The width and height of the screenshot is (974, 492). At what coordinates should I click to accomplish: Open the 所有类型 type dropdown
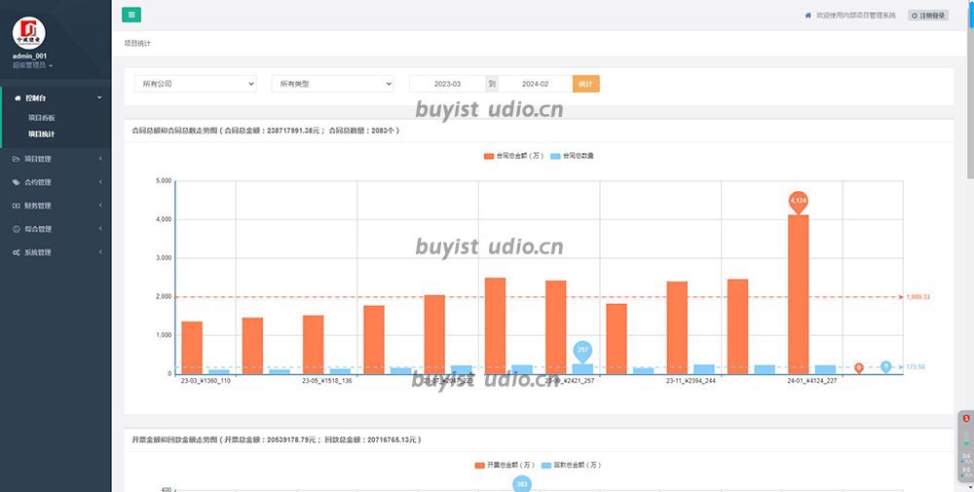[x=332, y=84]
